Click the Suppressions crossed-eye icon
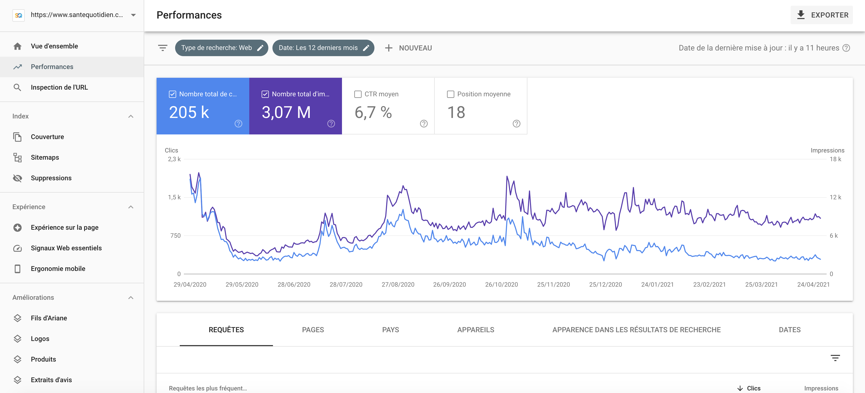Image resolution: width=865 pixels, height=393 pixels. [18, 178]
